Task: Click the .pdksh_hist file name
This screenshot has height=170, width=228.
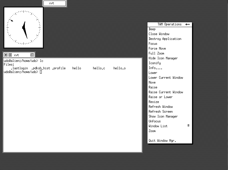Action: pos(41,68)
